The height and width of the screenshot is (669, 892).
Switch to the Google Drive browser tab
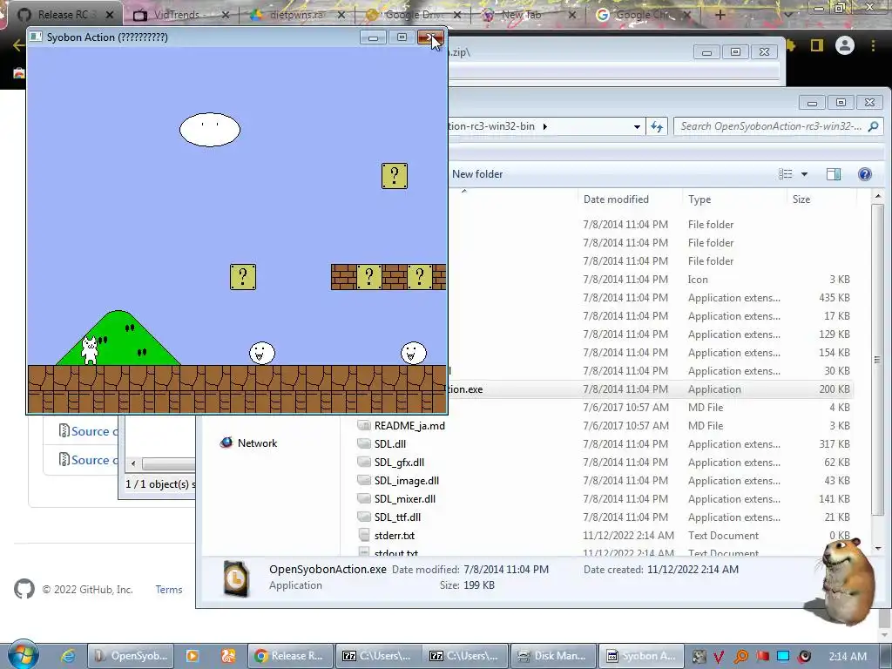click(412, 15)
